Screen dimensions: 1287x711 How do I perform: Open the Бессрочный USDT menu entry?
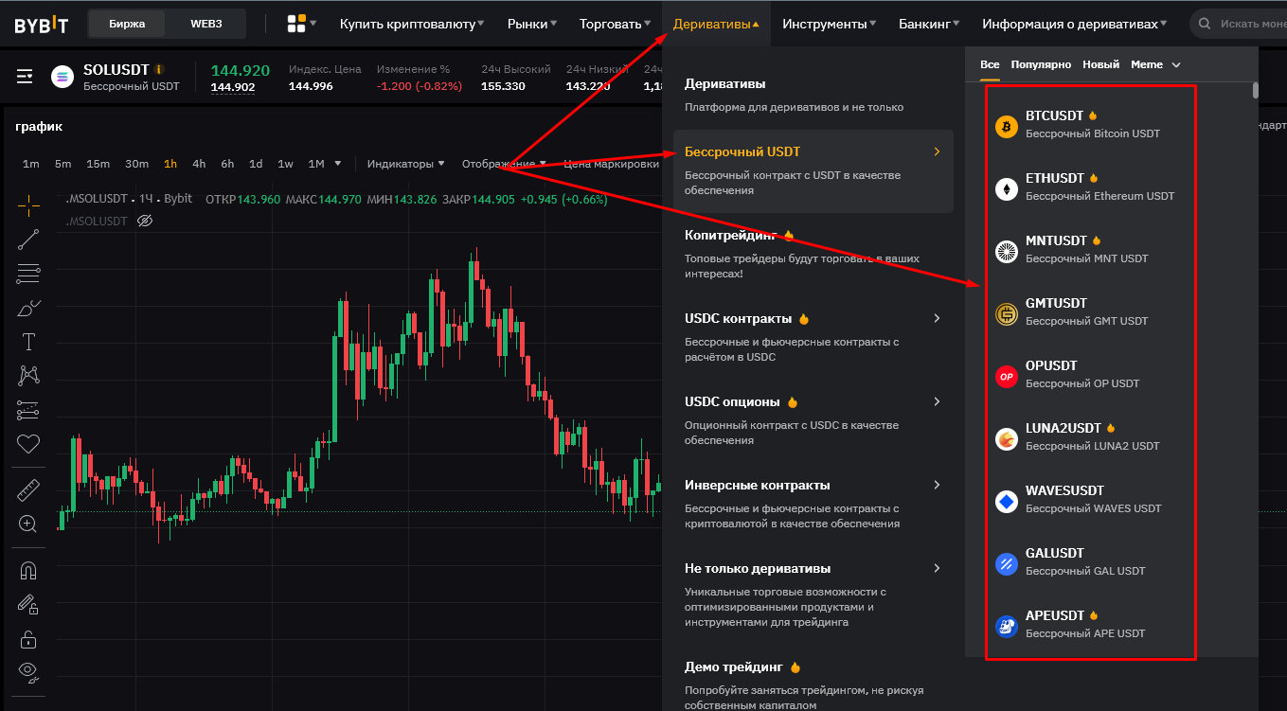point(813,170)
